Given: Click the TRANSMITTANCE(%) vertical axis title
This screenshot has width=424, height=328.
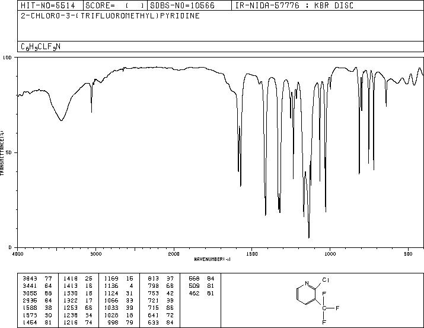Looking at the screenshot, I should pos(2,153).
